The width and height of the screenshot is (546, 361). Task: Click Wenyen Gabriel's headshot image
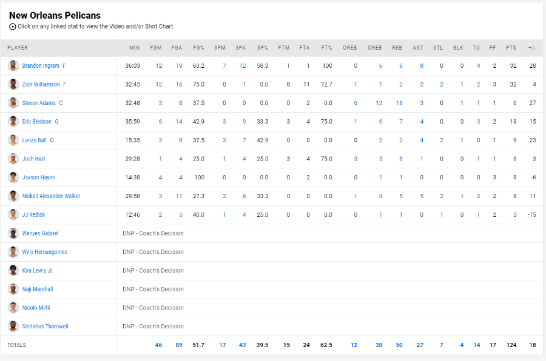[x=13, y=233]
